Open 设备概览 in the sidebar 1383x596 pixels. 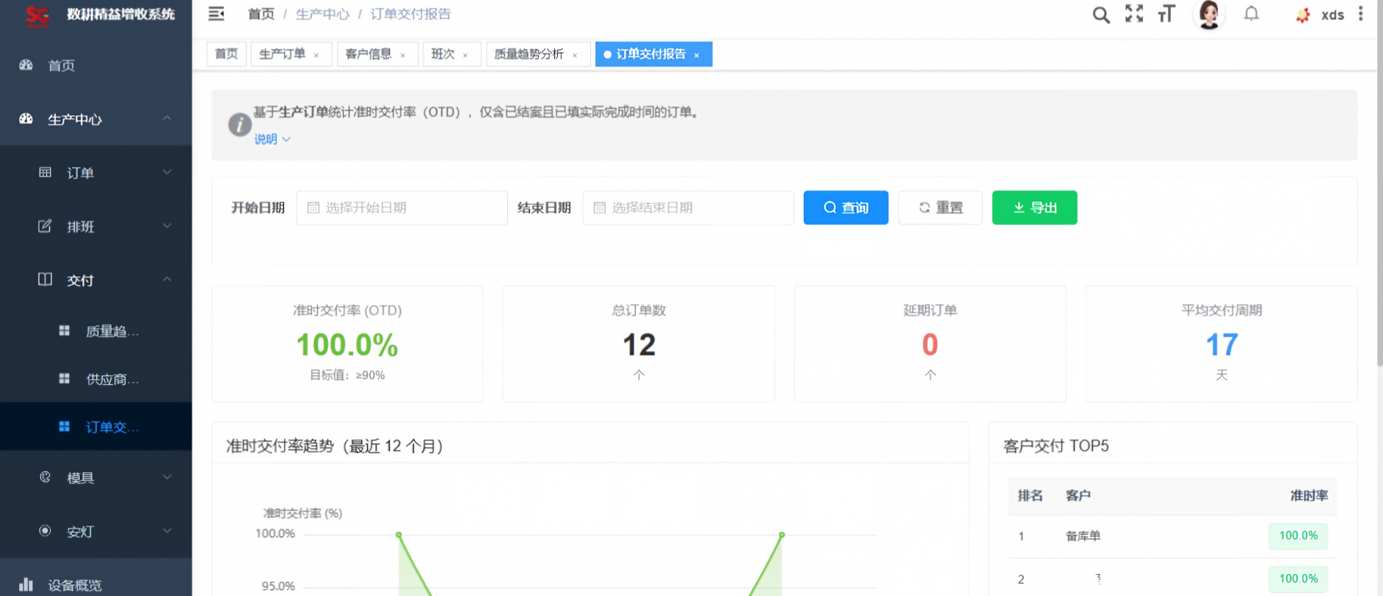95,585
